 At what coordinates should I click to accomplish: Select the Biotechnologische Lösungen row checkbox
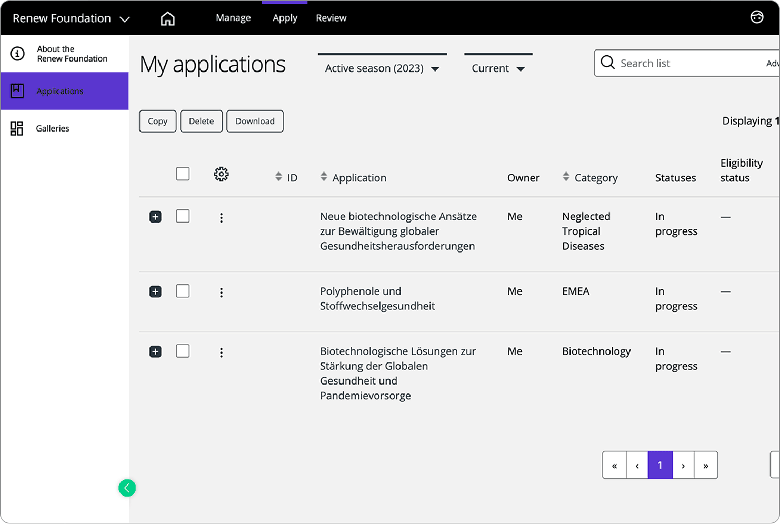(x=183, y=351)
